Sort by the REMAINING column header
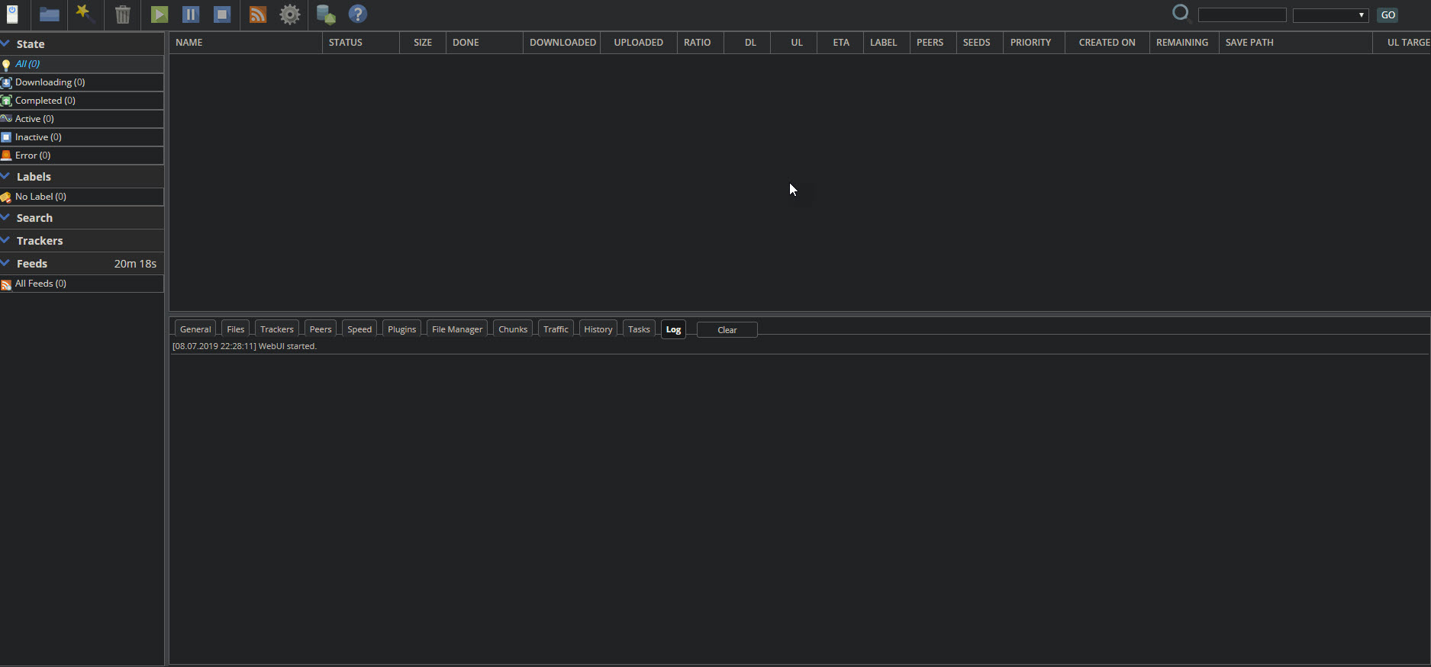 1184,43
